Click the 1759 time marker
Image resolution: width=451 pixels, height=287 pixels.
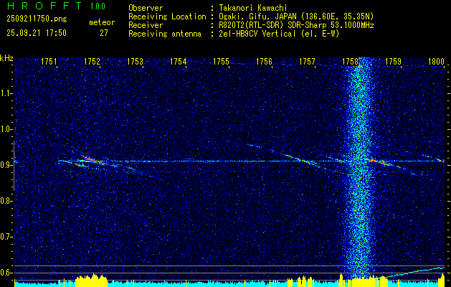[x=394, y=61]
